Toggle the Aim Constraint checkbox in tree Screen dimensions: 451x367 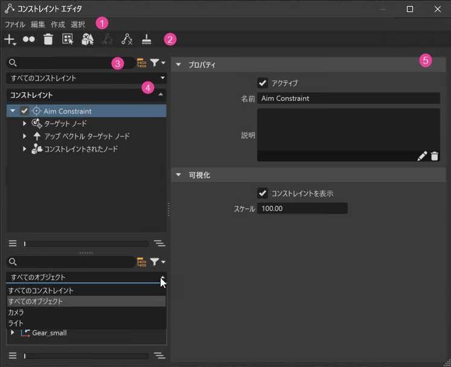click(24, 110)
